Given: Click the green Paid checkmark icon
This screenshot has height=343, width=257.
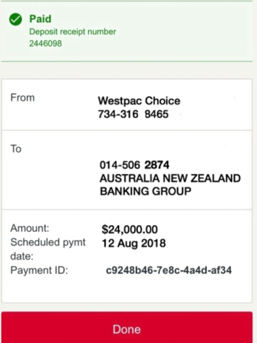Looking at the screenshot, I should (x=16, y=19).
